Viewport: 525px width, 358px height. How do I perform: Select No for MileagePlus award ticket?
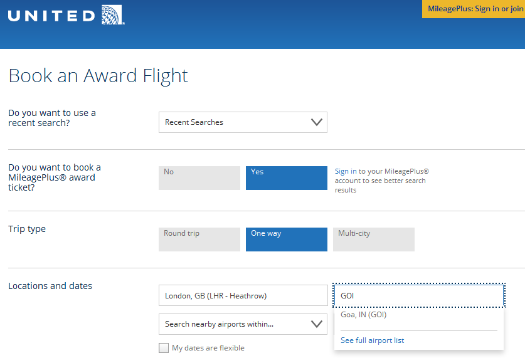pyautogui.click(x=199, y=178)
